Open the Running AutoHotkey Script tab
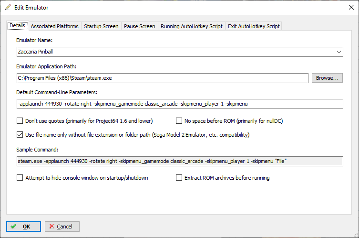Viewport: 359px width, 238px height. click(191, 26)
